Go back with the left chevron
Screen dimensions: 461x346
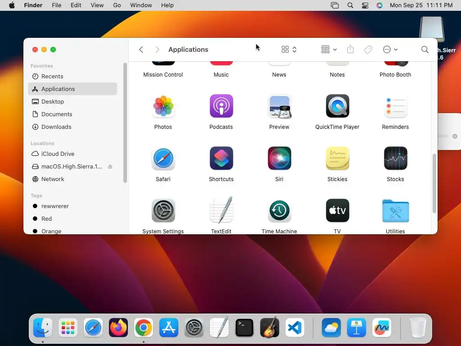(x=141, y=50)
